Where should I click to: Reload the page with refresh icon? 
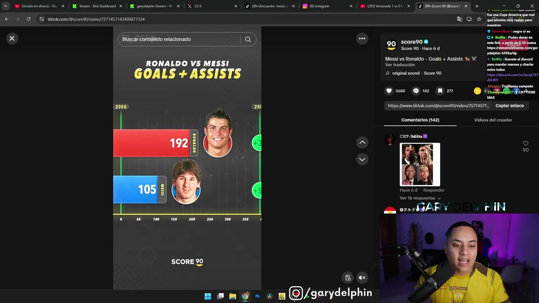(28, 19)
